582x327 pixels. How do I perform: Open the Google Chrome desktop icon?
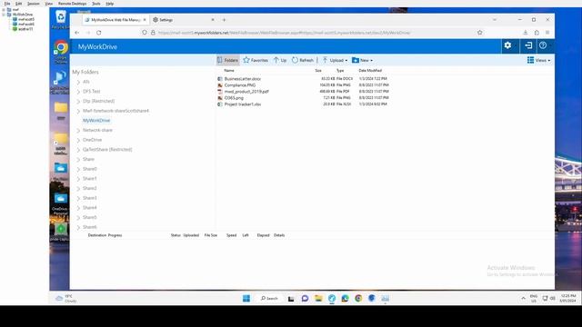(61, 52)
